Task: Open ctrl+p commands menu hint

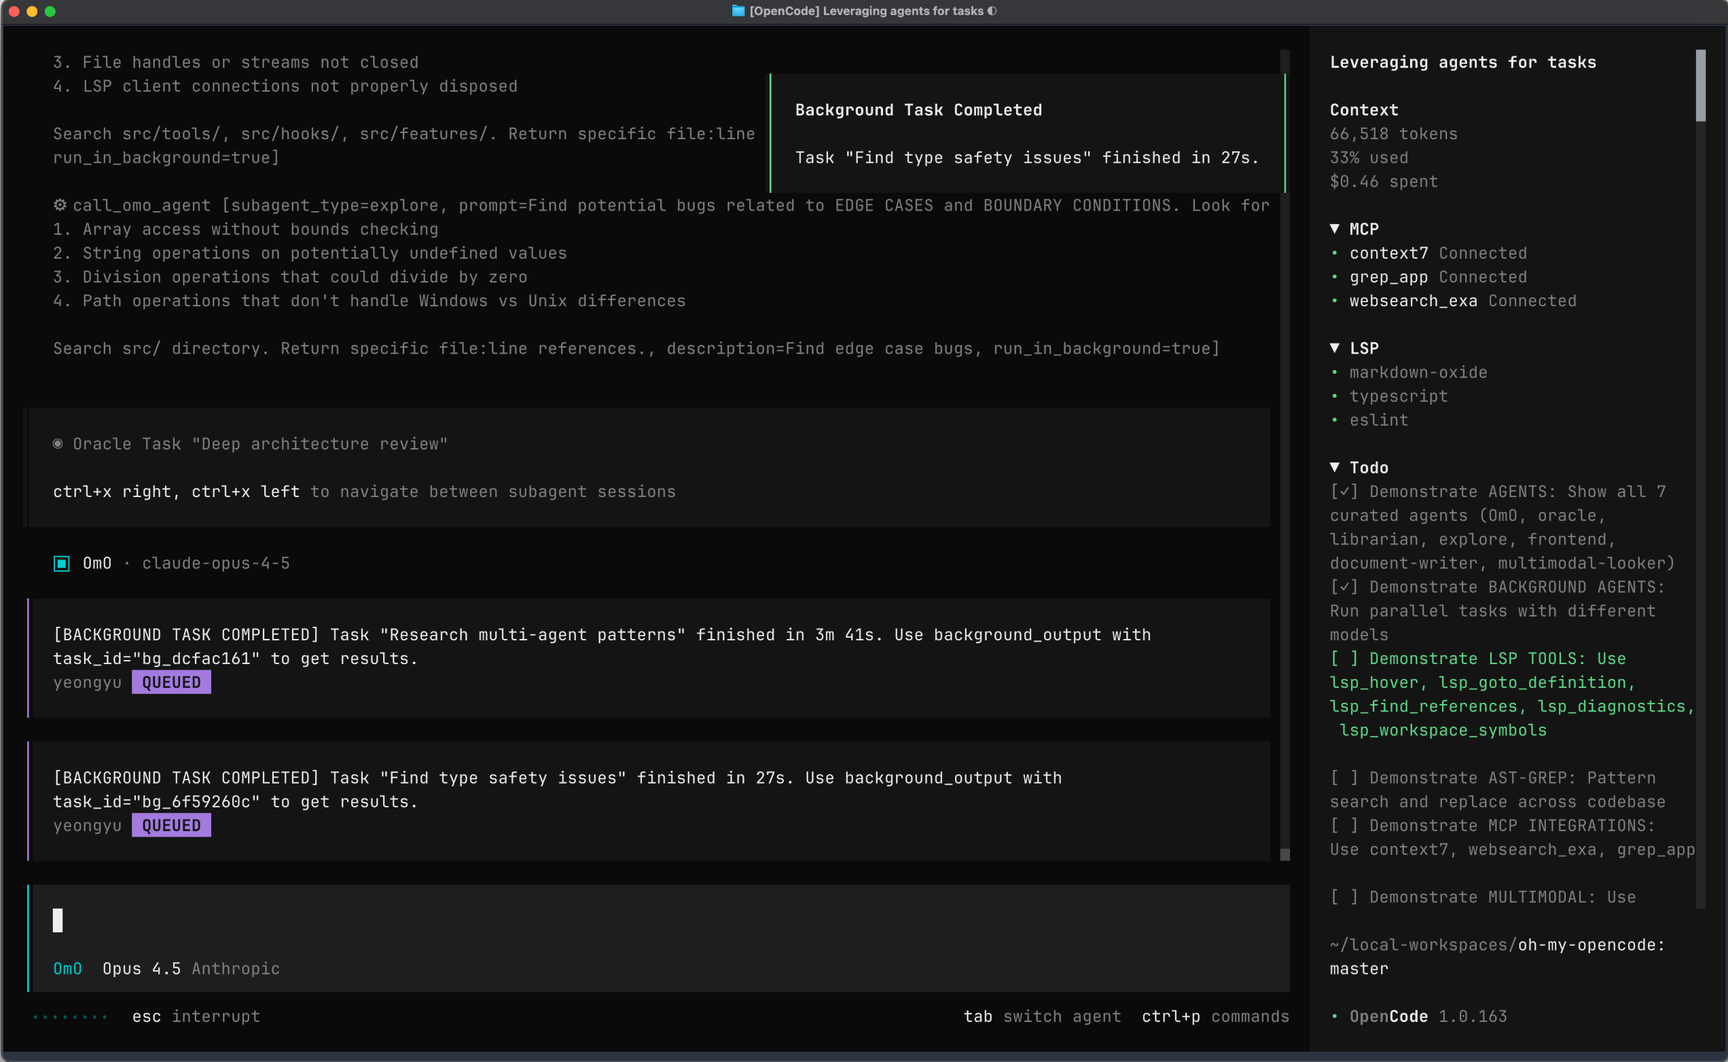Action: (x=1215, y=1017)
